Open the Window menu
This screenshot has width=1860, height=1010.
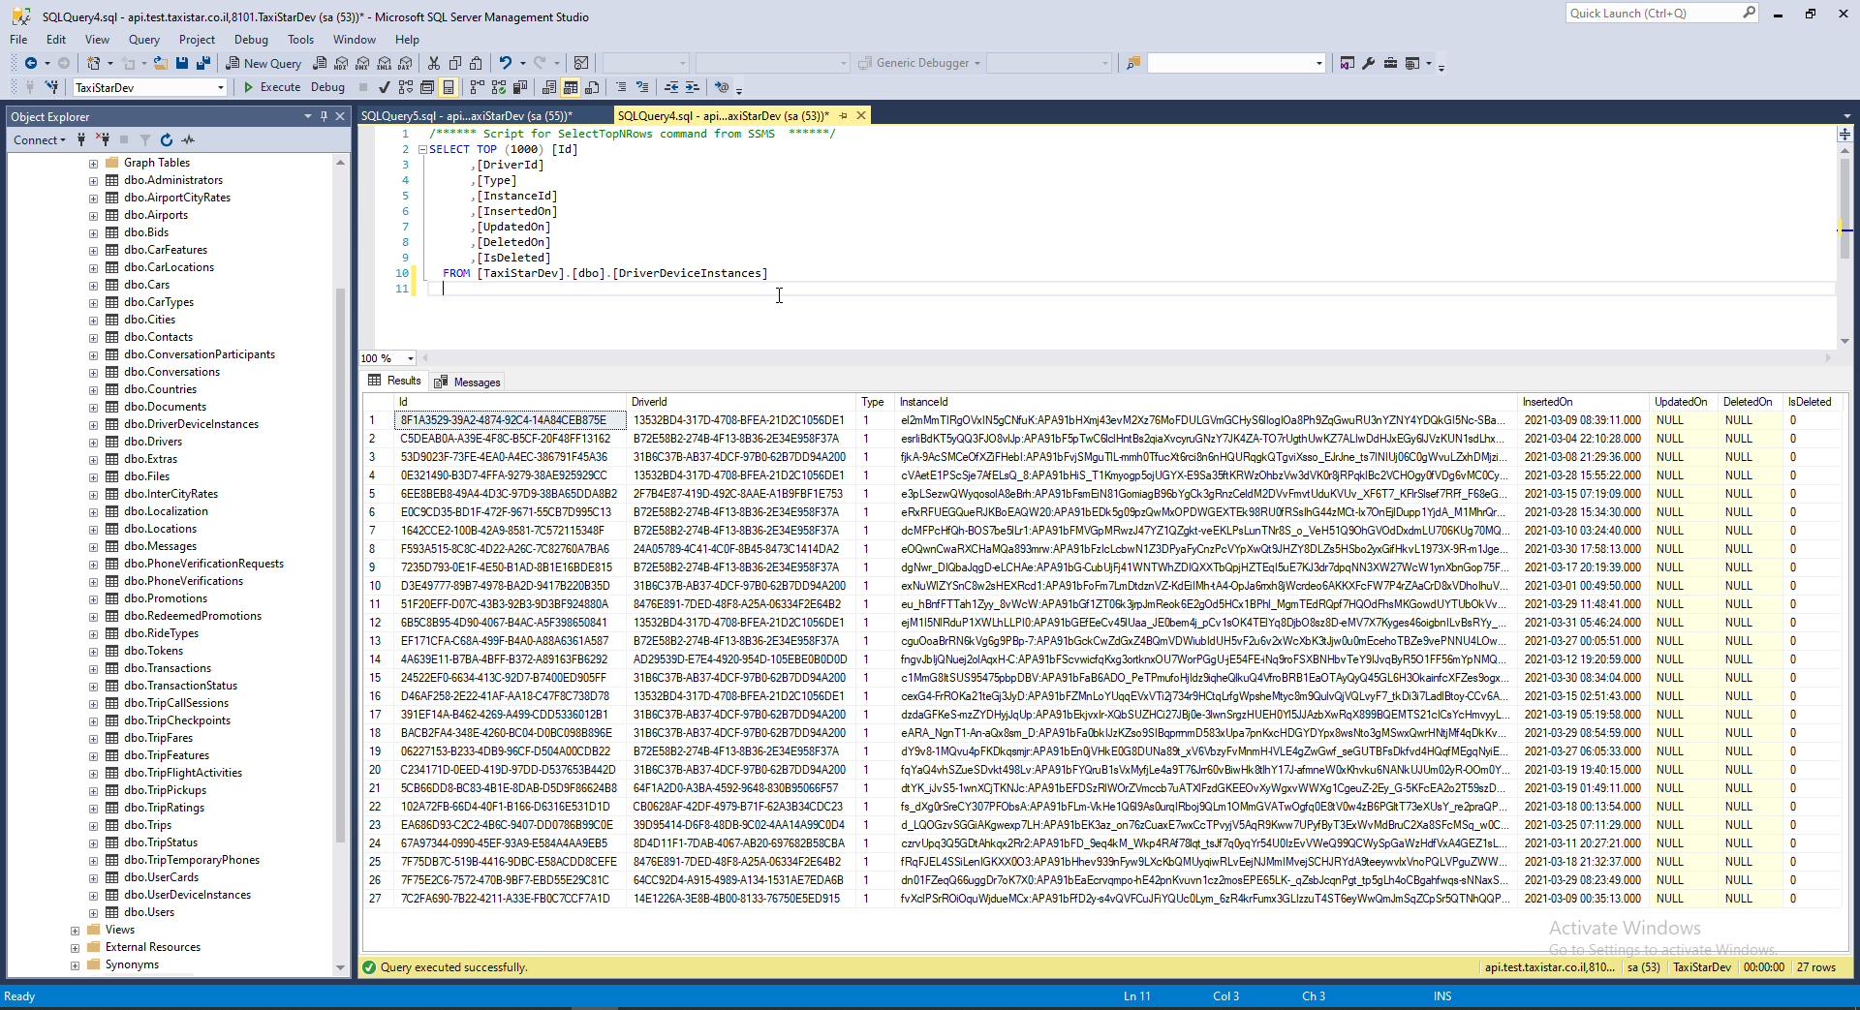(x=355, y=40)
